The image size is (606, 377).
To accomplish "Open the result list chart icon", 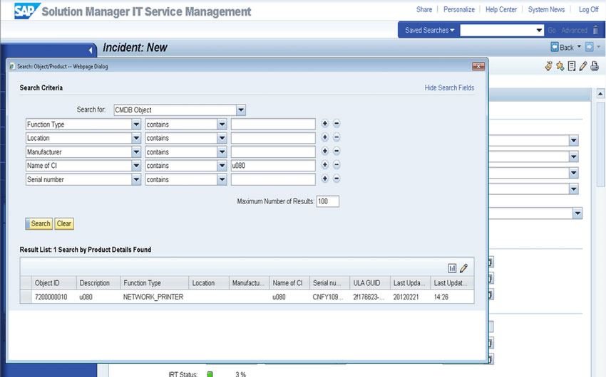I will click(x=452, y=268).
